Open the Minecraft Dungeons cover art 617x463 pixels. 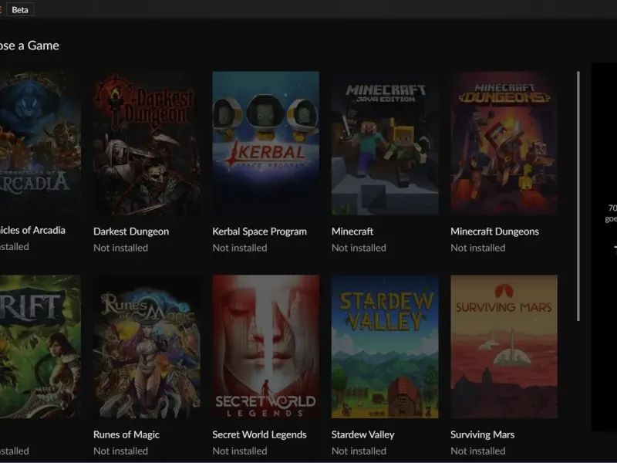point(504,144)
